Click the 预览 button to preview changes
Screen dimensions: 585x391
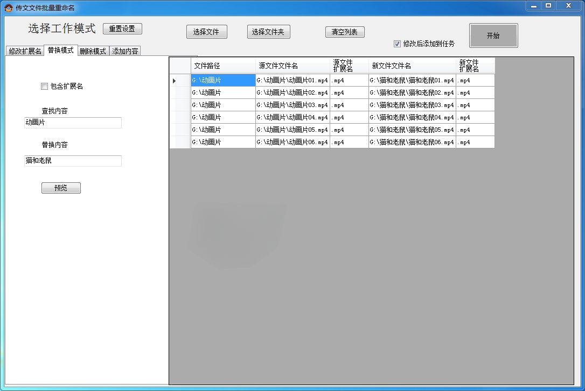click(61, 188)
